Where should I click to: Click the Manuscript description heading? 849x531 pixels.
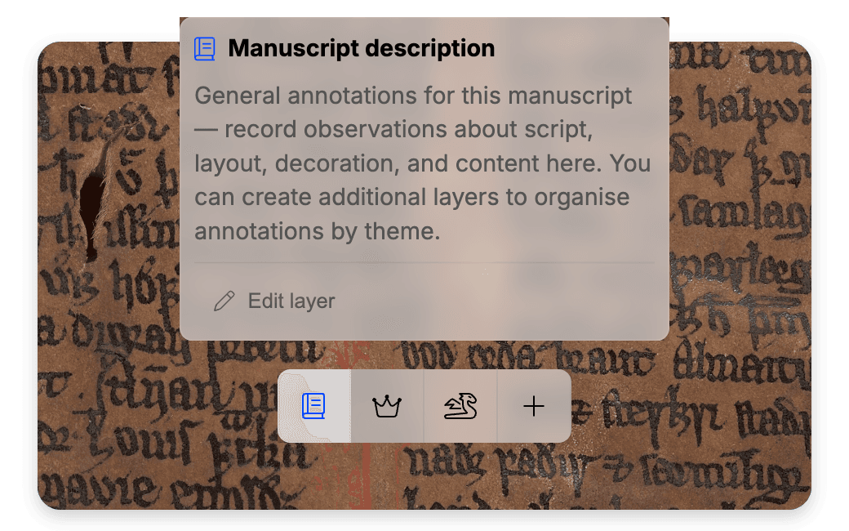click(362, 48)
